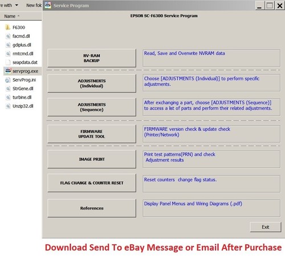Select the rmtcmd.dll file name
Screen dimensions: 285x258
coord(23,54)
